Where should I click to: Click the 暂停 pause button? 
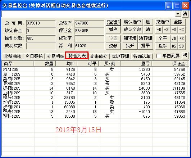pyautogui.click(x=113, y=30)
